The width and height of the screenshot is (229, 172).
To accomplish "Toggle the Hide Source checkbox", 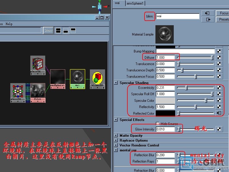I will pos(157,124).
